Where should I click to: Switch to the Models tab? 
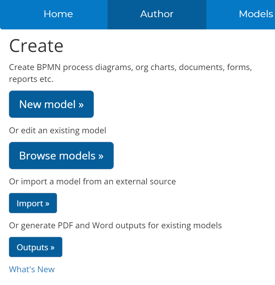pyautogui.click(x=256, y=14)
